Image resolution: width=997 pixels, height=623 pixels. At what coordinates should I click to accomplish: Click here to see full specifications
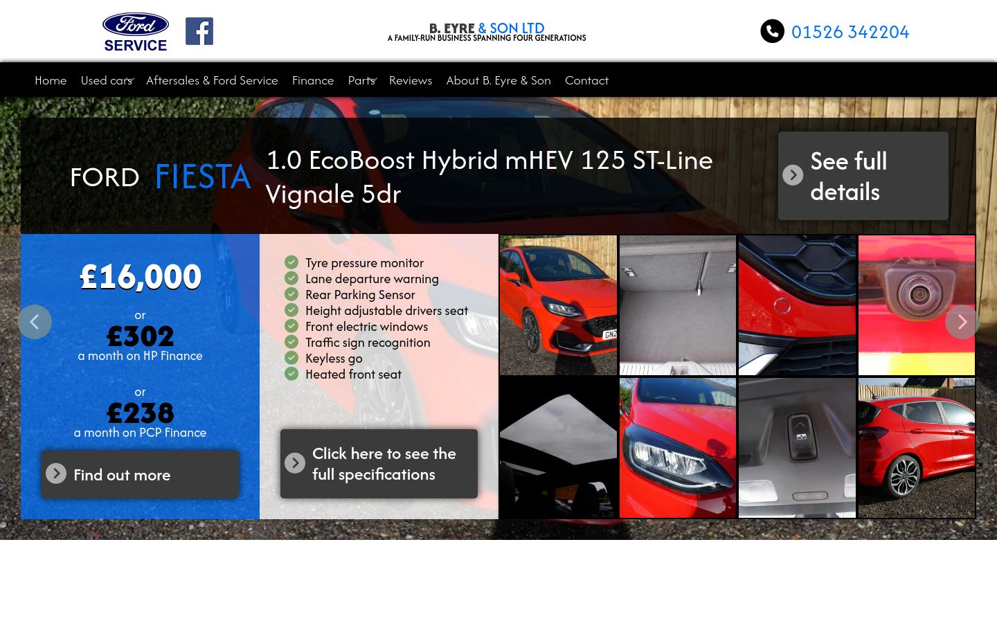tap(379, 464)
